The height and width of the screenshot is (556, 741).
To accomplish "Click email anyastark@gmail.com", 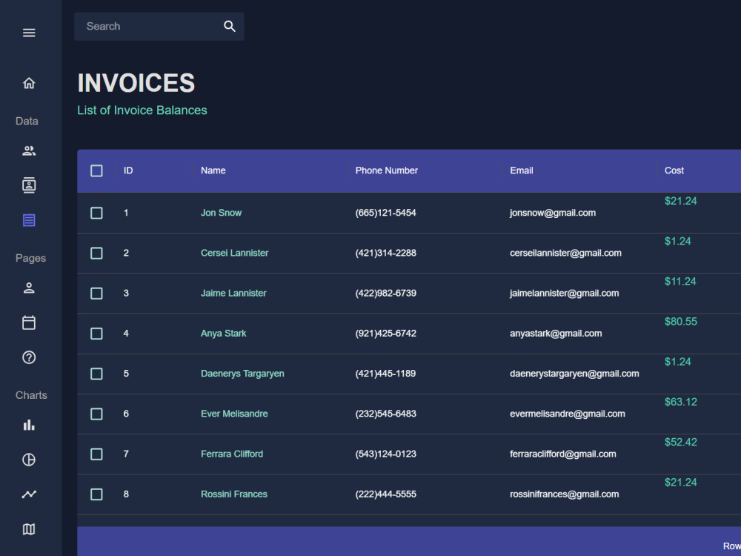I will click(x=556, y=334).
